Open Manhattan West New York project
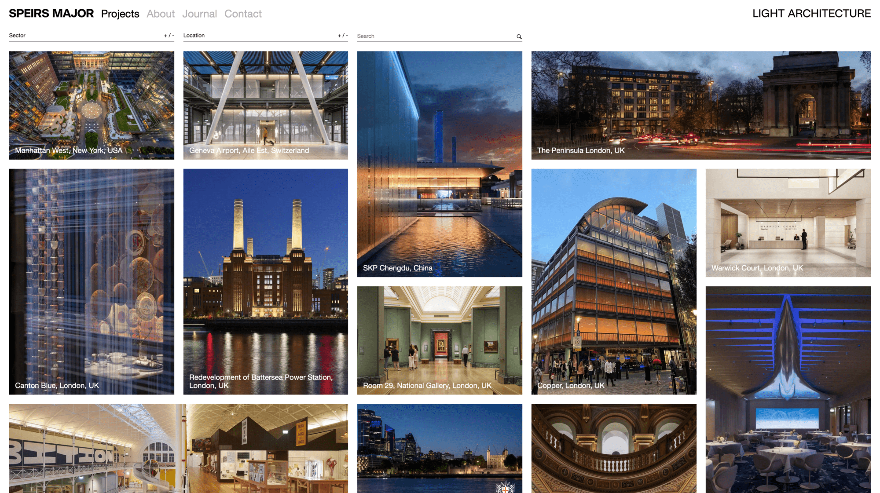The image size is (880, 493). tap(92, 105)
